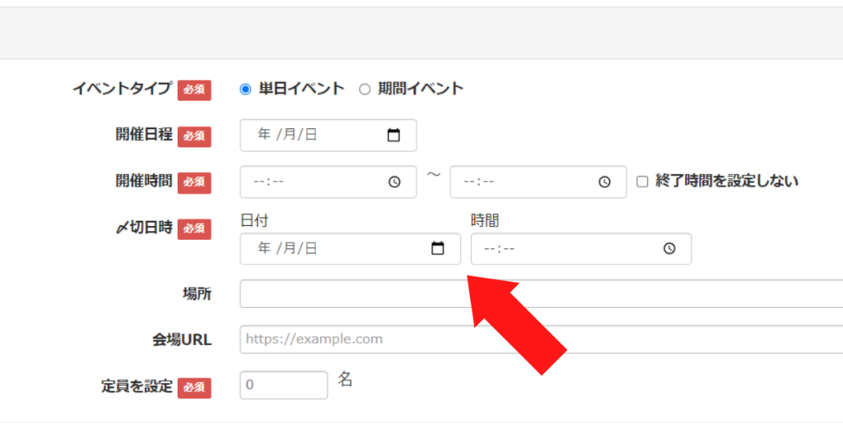This screenshot has width=843, height=442.
Task: Select the 単日イベント radio button
Action: point(245,89)
